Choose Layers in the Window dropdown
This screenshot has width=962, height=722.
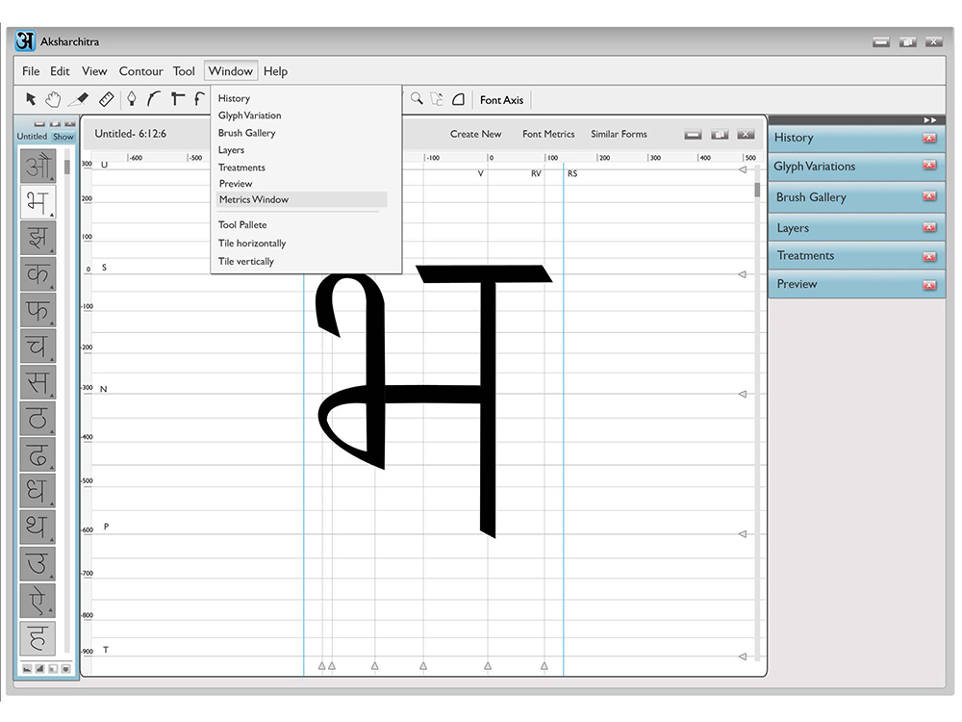(231, 150)
